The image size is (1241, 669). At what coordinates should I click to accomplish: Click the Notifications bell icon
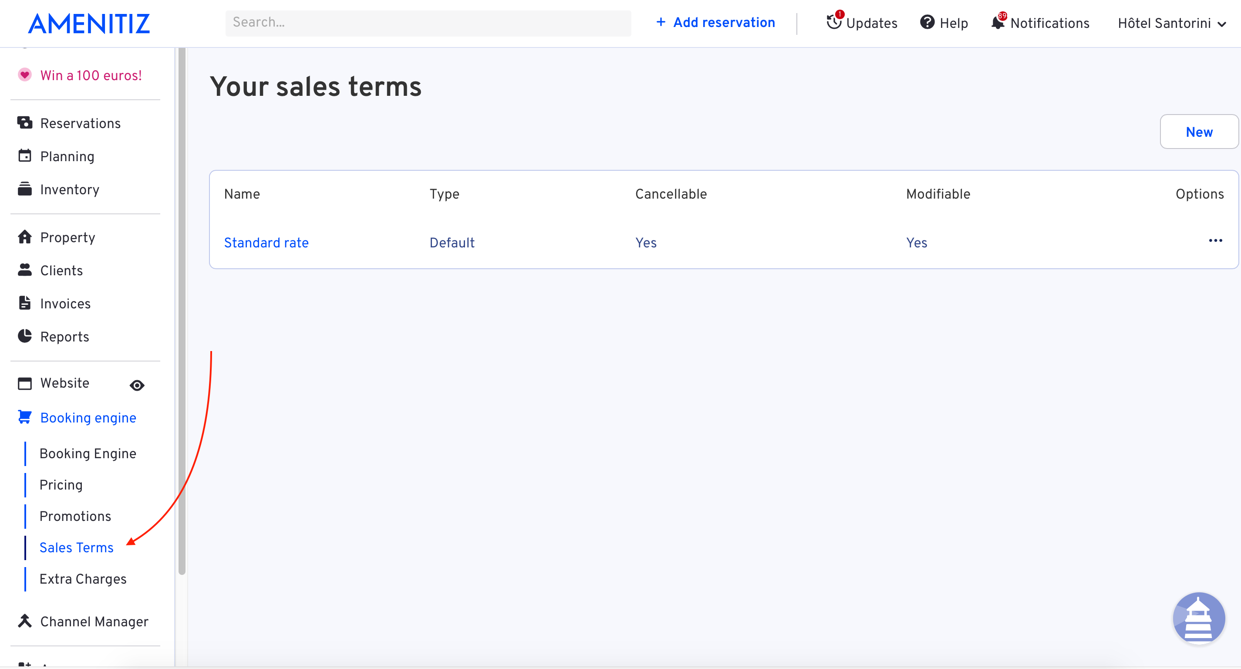click(998, 22)
